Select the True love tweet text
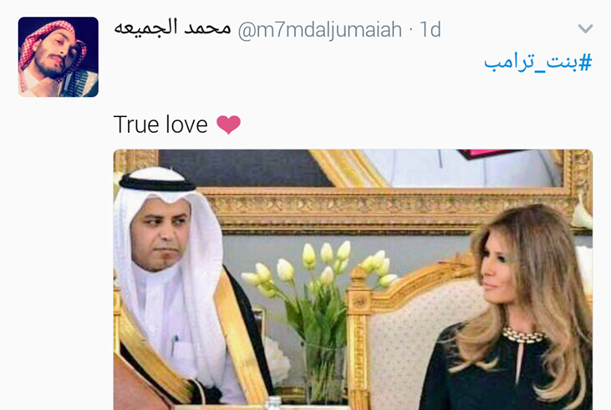The width and height of the screenshot is (611, 410). pyautogui.click(x=160, y=125)
